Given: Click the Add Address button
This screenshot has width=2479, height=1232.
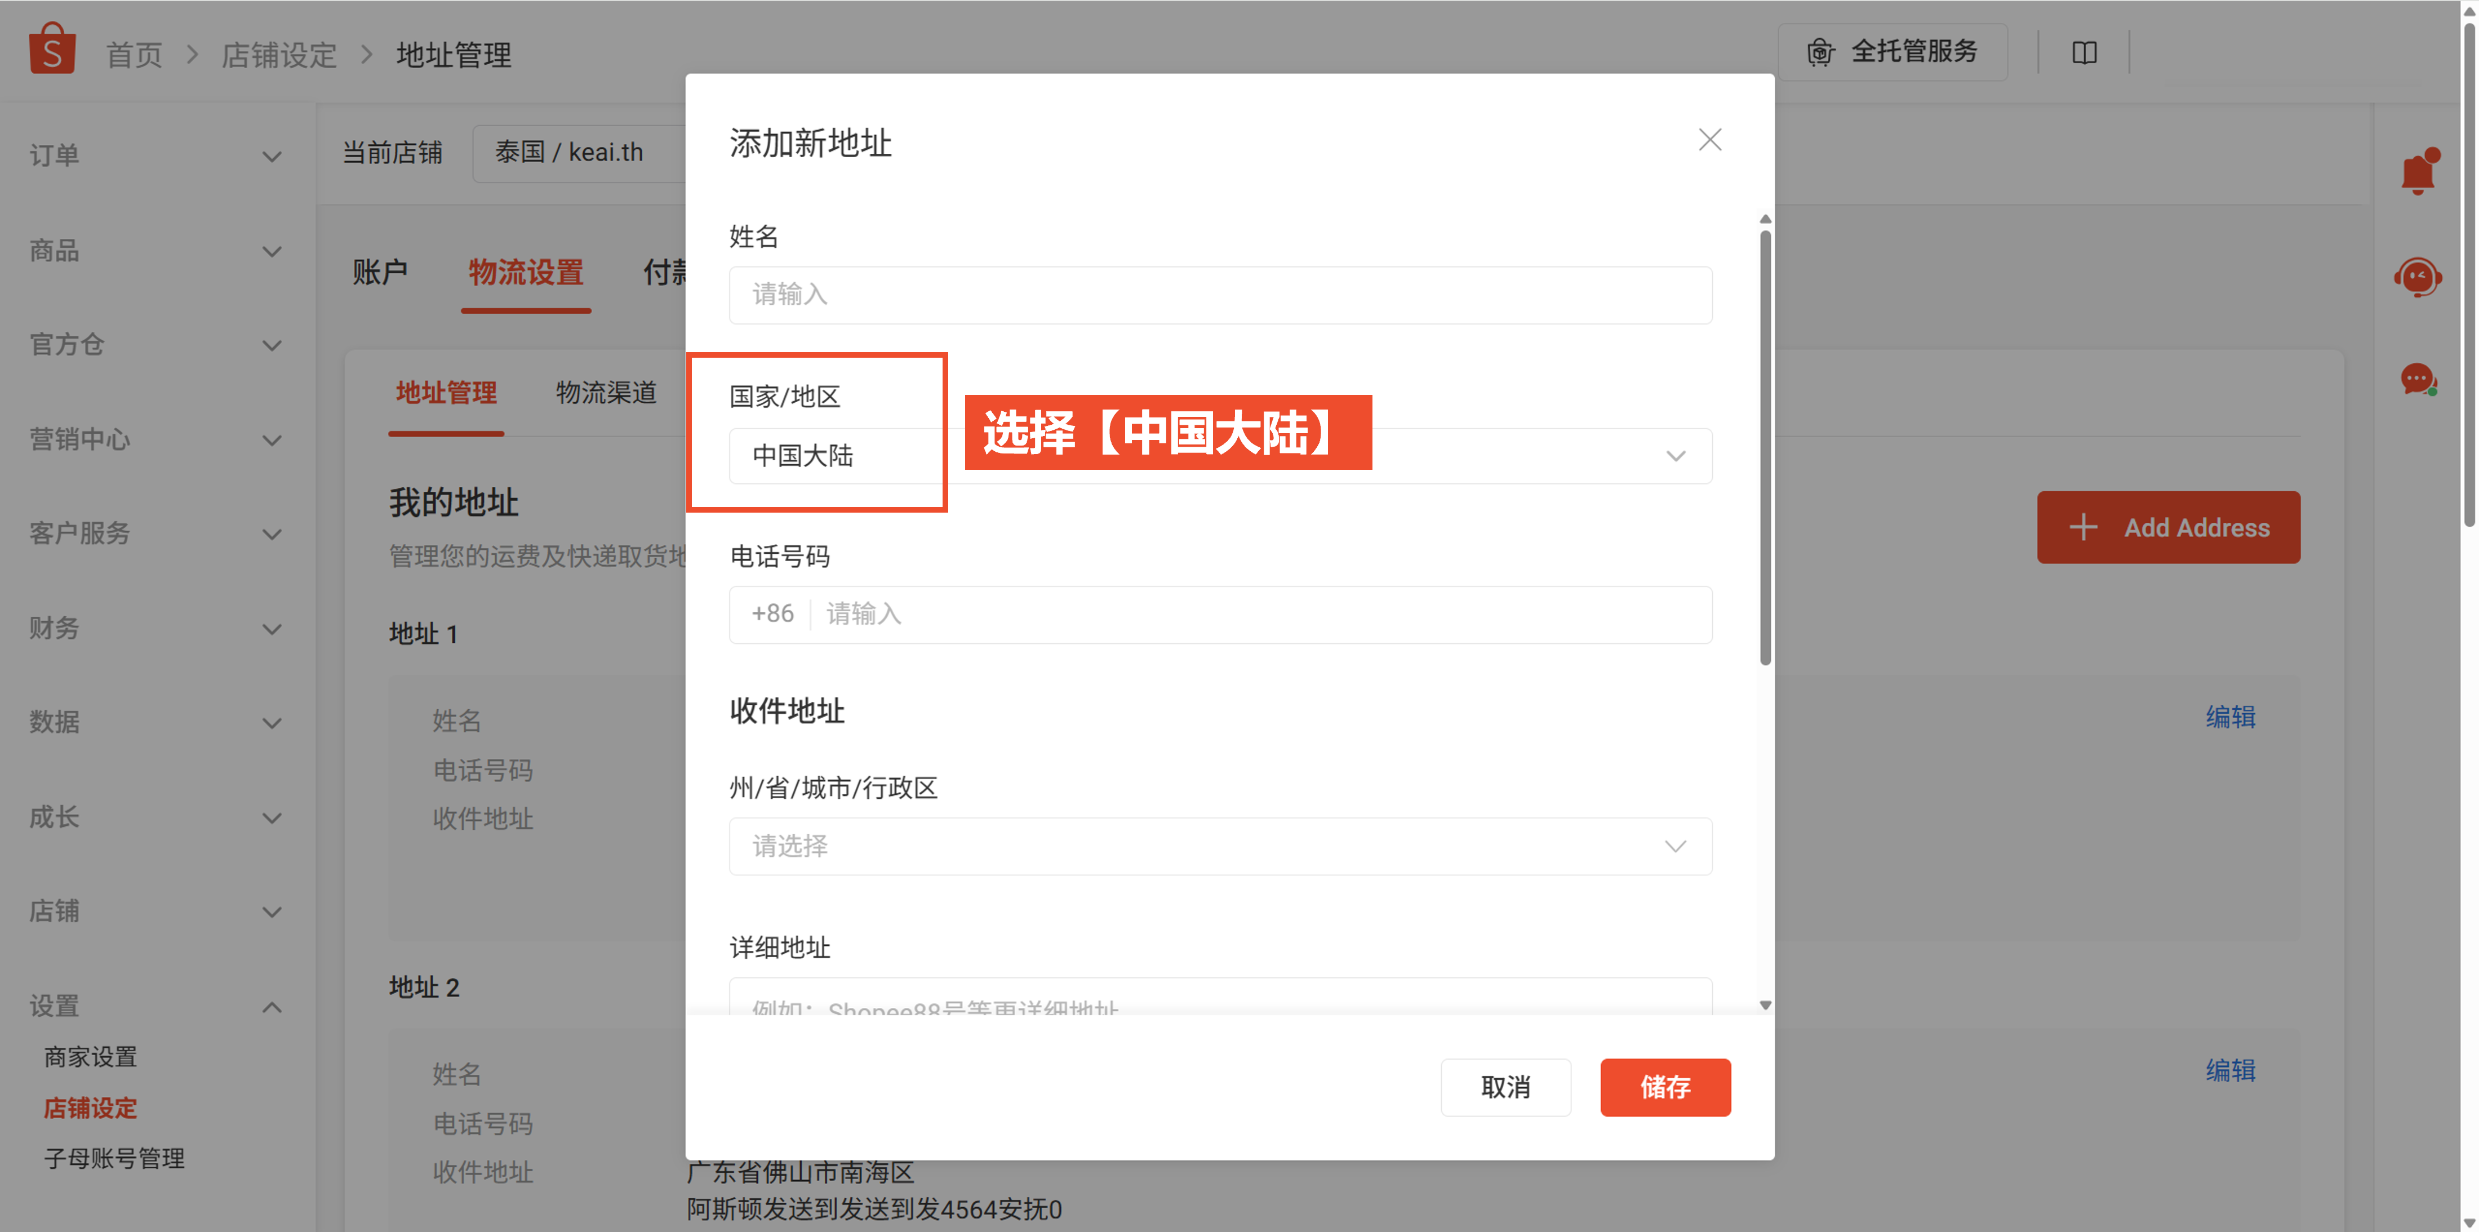Looking at the screenshot, I should click(2168, 527).
